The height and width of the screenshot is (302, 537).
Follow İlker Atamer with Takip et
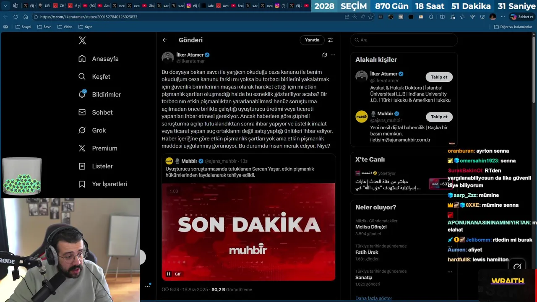pos(439,77)
